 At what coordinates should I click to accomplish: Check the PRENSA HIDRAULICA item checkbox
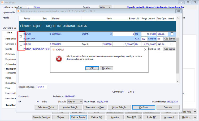(21, 47)
